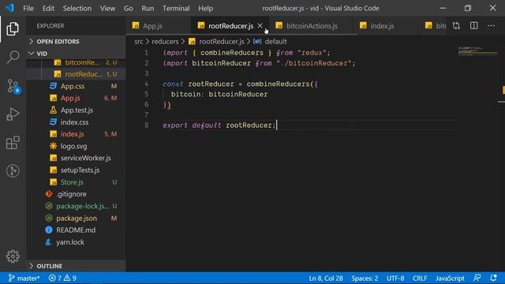Open the Terminal menu
Image resolution: width=505 pixels, height=284 pixels.
click(176, 9)
